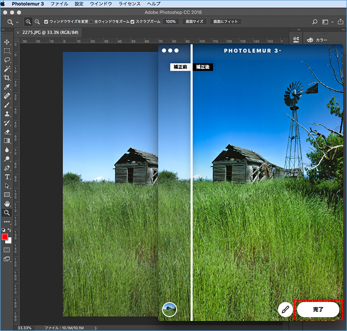Image resolution: width=347 pixels, height=331 pixels.
Task: Select the Move tool
Action: [x=7, y=42]
